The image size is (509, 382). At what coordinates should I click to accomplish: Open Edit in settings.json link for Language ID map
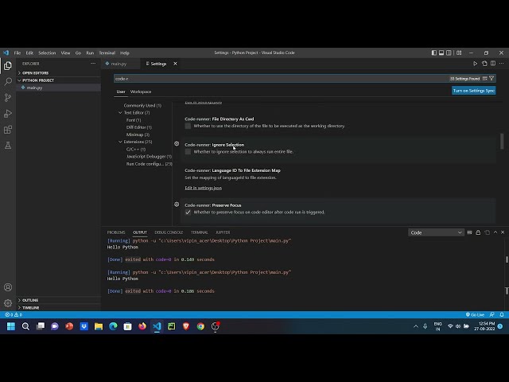pos(204,188)
